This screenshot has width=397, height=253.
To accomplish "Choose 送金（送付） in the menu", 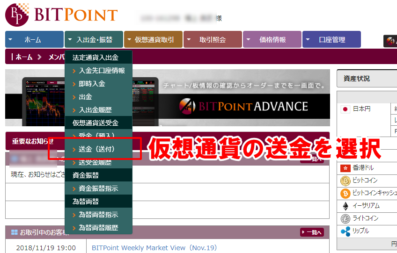I will click(x=98, y=149).
